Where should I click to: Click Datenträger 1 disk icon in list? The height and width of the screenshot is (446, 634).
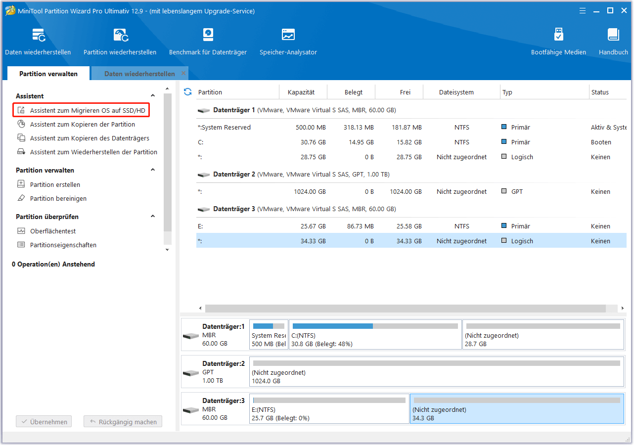click(203, 110)
